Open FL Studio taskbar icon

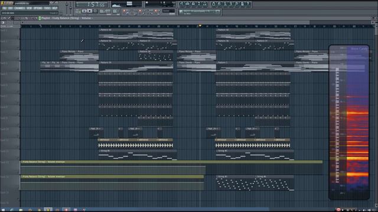48,210
